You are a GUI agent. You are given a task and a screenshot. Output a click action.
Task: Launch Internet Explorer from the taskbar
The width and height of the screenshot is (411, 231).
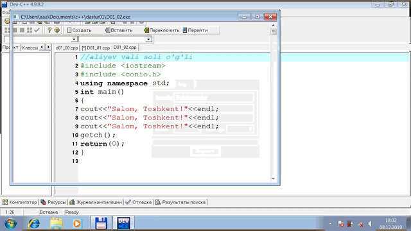pos(34,223)
